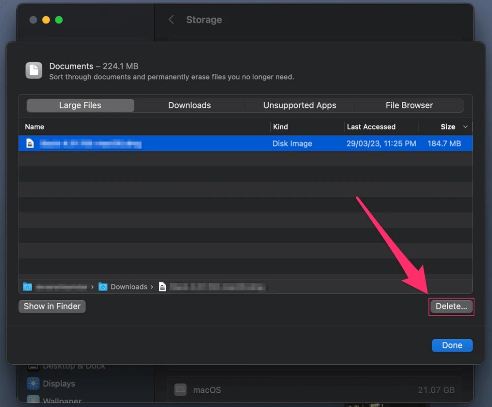Click the Show in Finder button
492x407 pixels.
52,306
